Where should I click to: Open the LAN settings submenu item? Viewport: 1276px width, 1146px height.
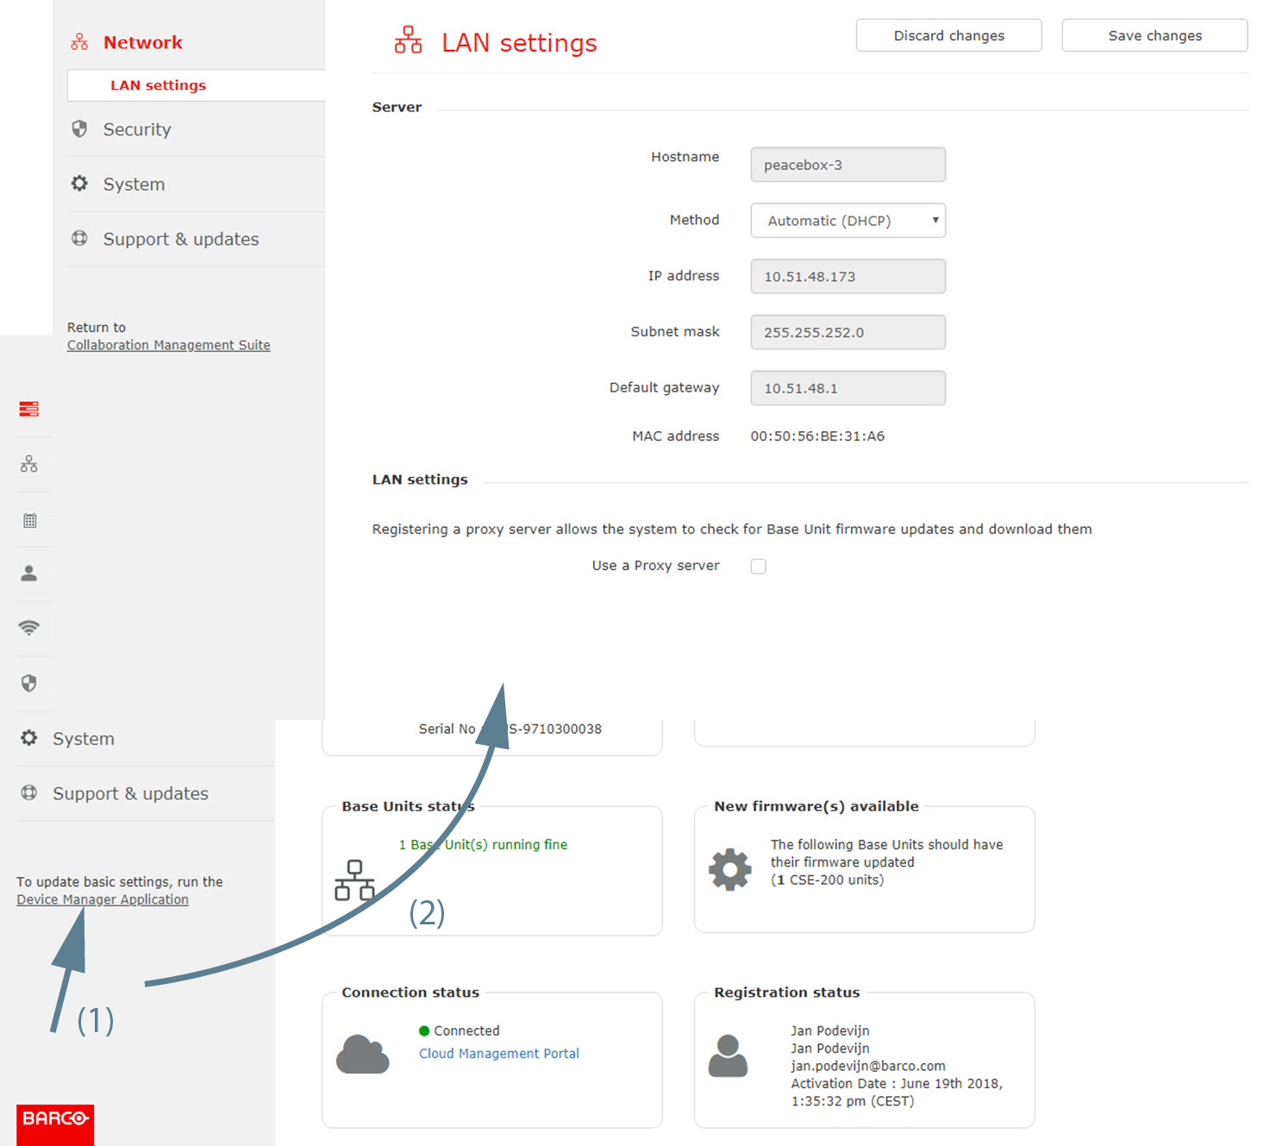coord(197,85)
